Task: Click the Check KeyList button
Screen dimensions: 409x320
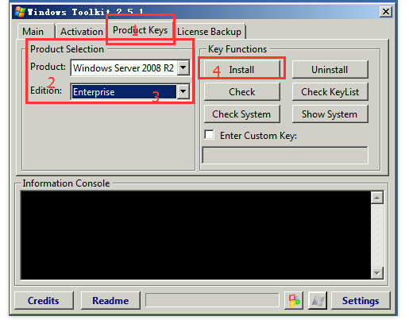Action: [330, 92]
